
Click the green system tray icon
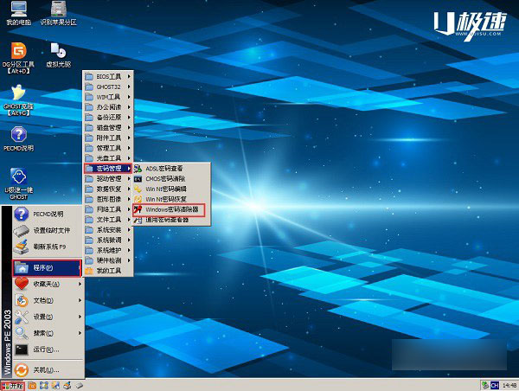485,385
